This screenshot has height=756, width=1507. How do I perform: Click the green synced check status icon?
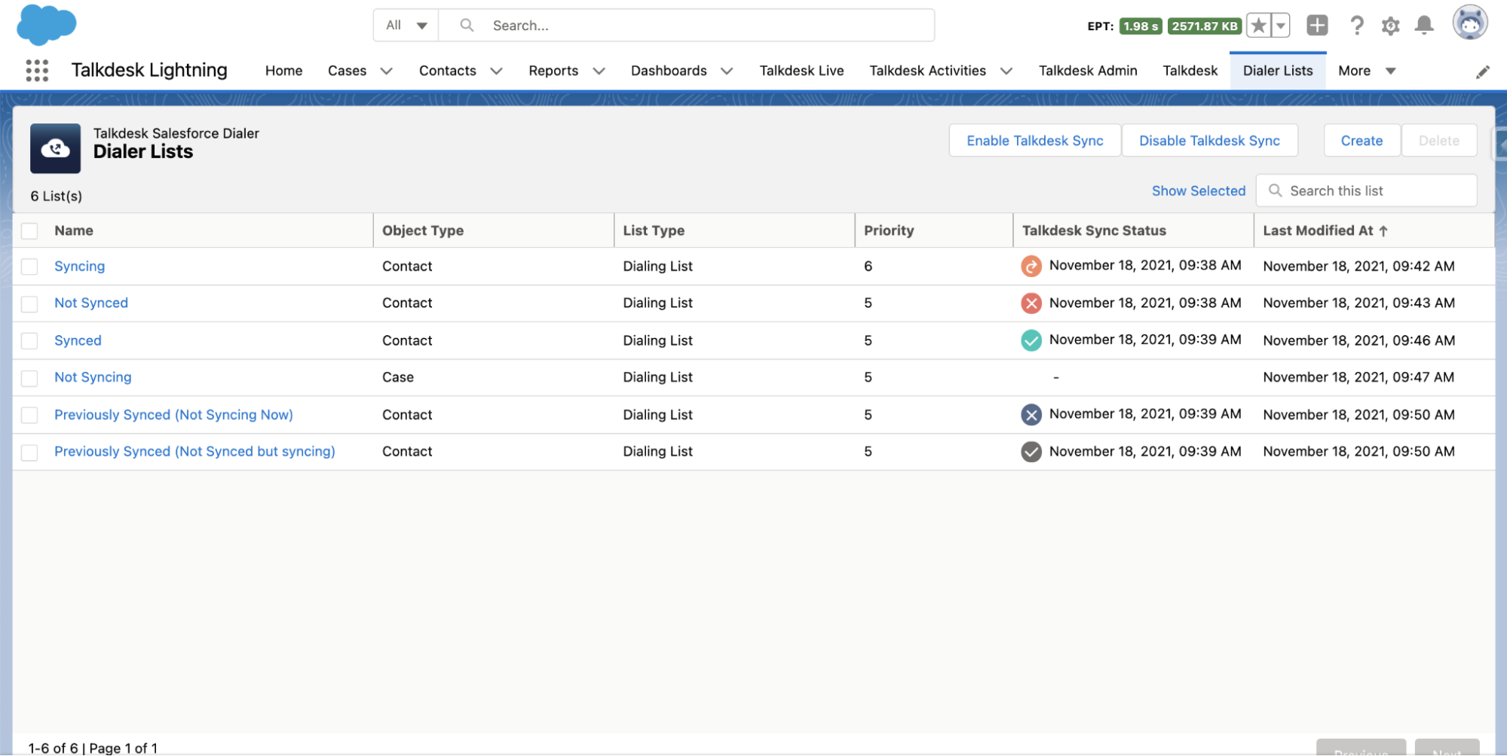[1031, 340]
